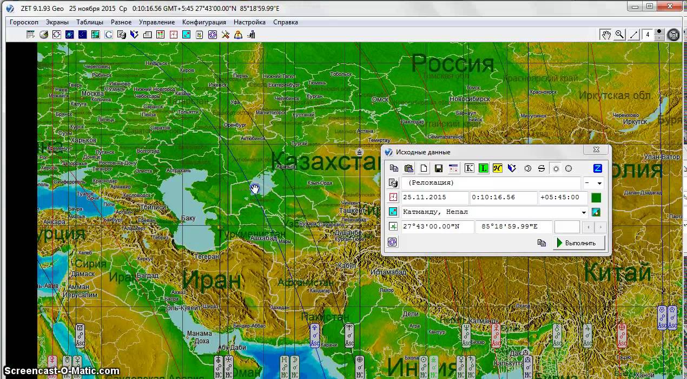Select the magnifier zoom tool
The image size is (687, 379).
[x=620, y=35]
